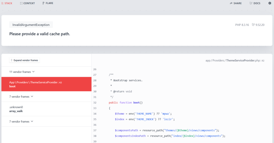Expand 7 vendor frames below ThemeServiceProvider
Image resolution: width=274 pixels, height=143 pixels.
click(21, 97)
